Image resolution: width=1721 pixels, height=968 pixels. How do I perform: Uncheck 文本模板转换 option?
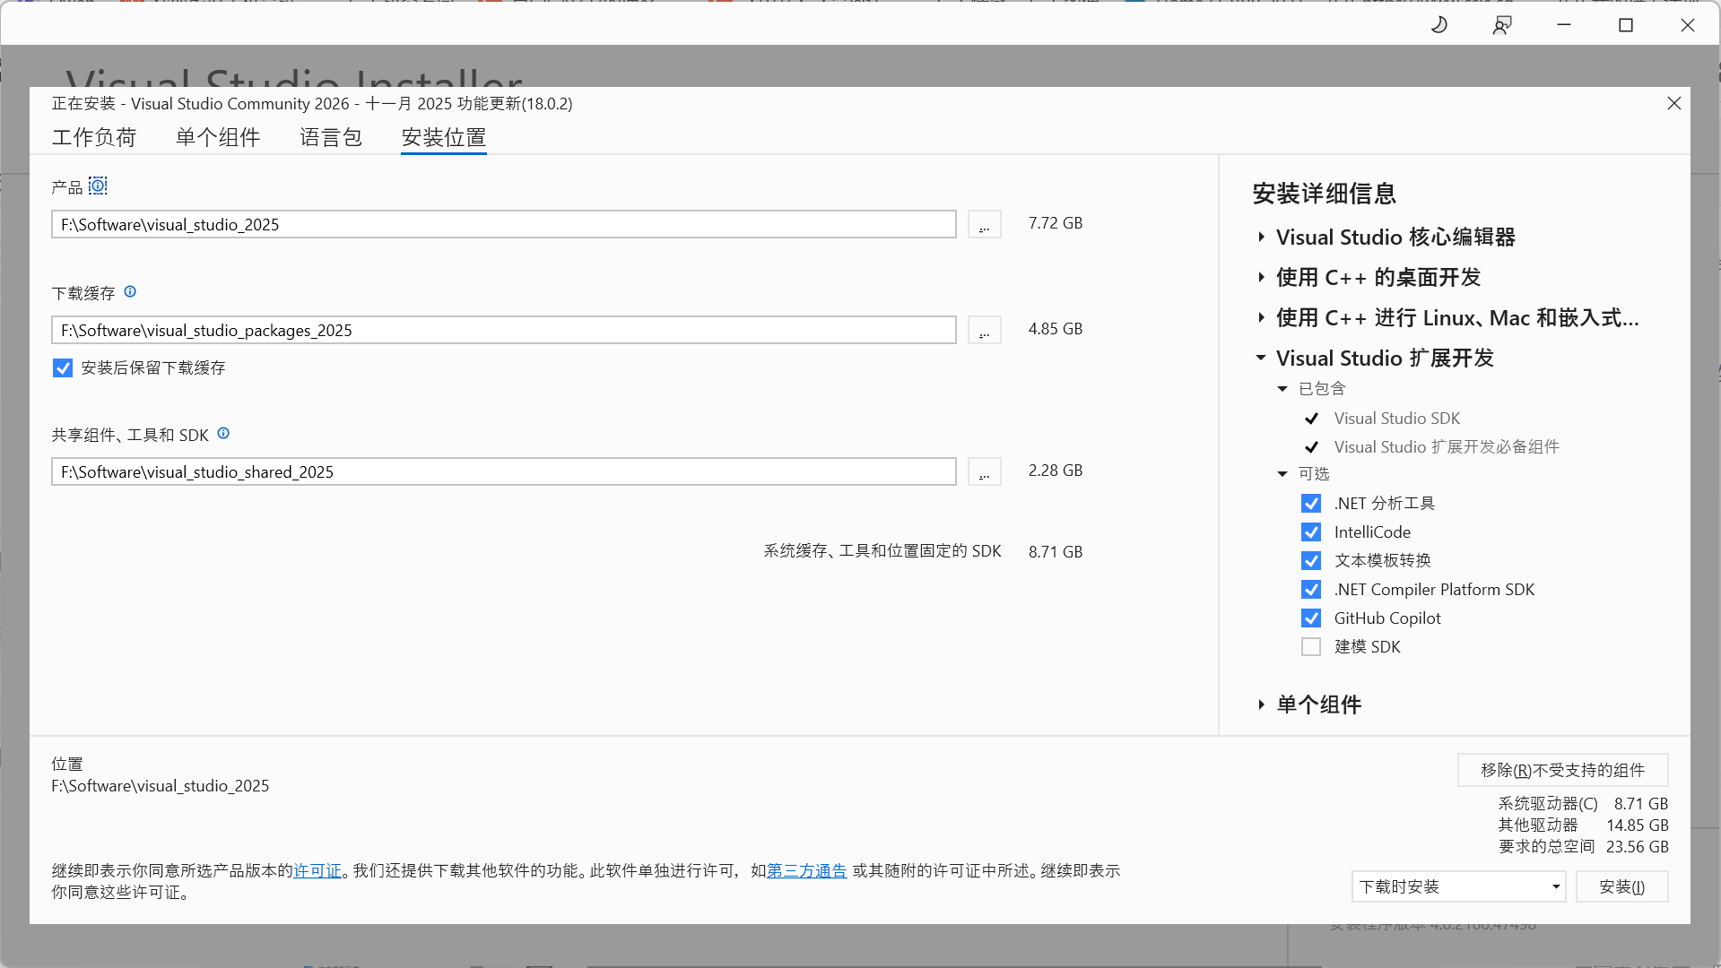(1311, 561)
